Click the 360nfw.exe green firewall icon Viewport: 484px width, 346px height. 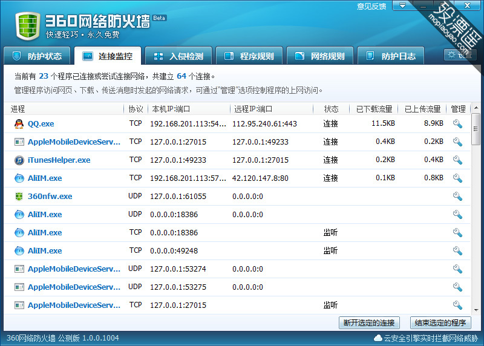(19, 197)
